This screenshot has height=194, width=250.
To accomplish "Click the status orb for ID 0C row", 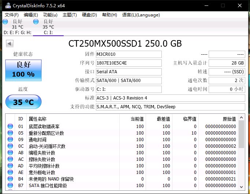I will click(10, 146).
